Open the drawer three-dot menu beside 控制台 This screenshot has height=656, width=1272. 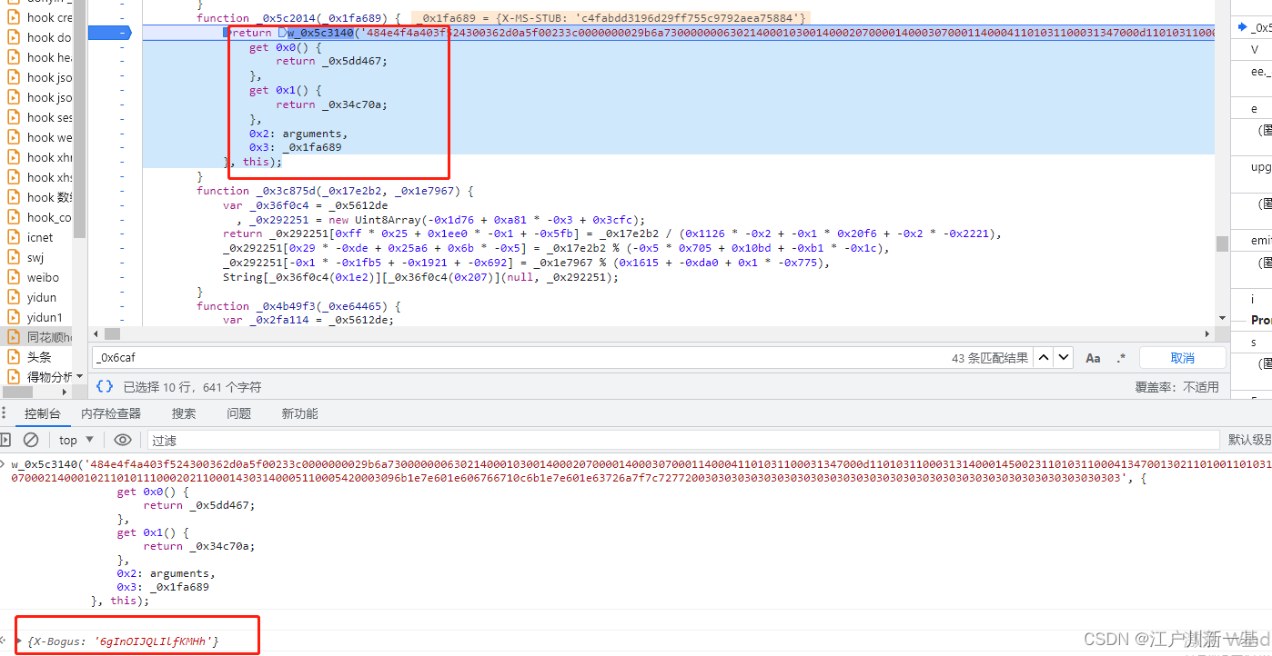(5, 413)
